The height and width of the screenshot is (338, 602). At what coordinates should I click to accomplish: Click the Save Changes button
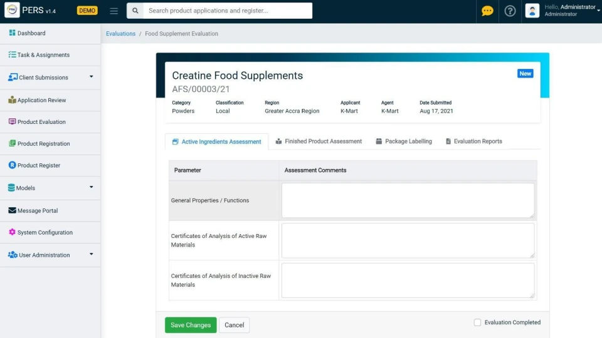pyautogui.click(x=191, y=325)
